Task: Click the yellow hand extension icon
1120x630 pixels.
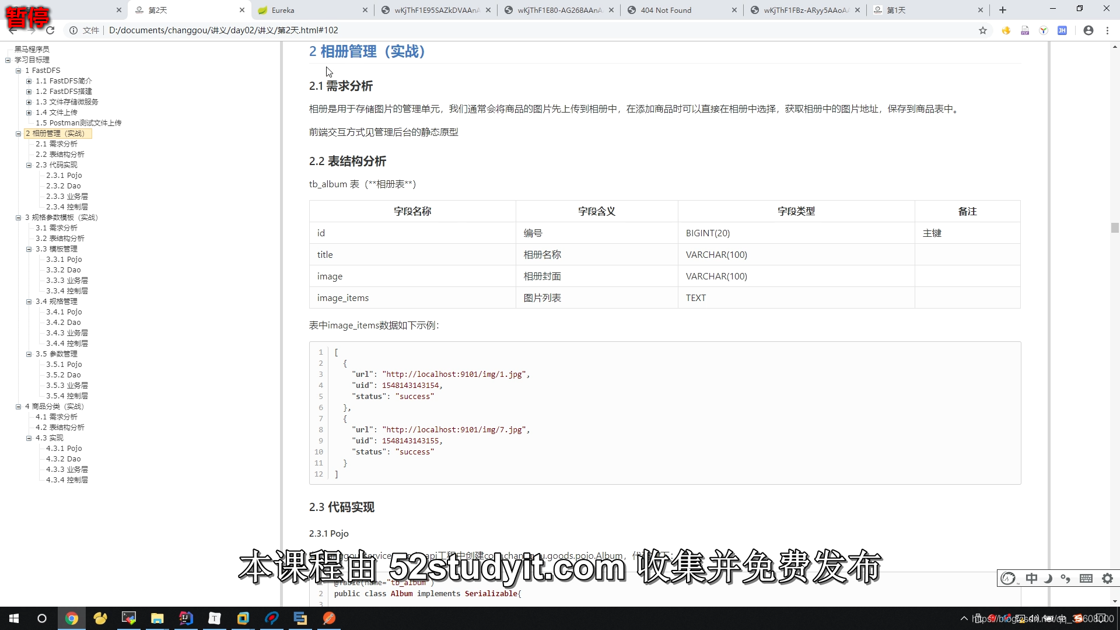Action: click(1006, 30)
